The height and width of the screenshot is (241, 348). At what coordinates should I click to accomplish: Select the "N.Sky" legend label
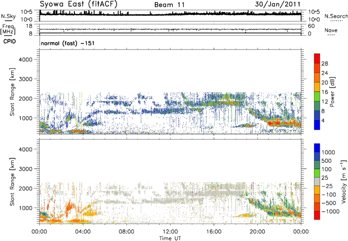click(8, 16)
